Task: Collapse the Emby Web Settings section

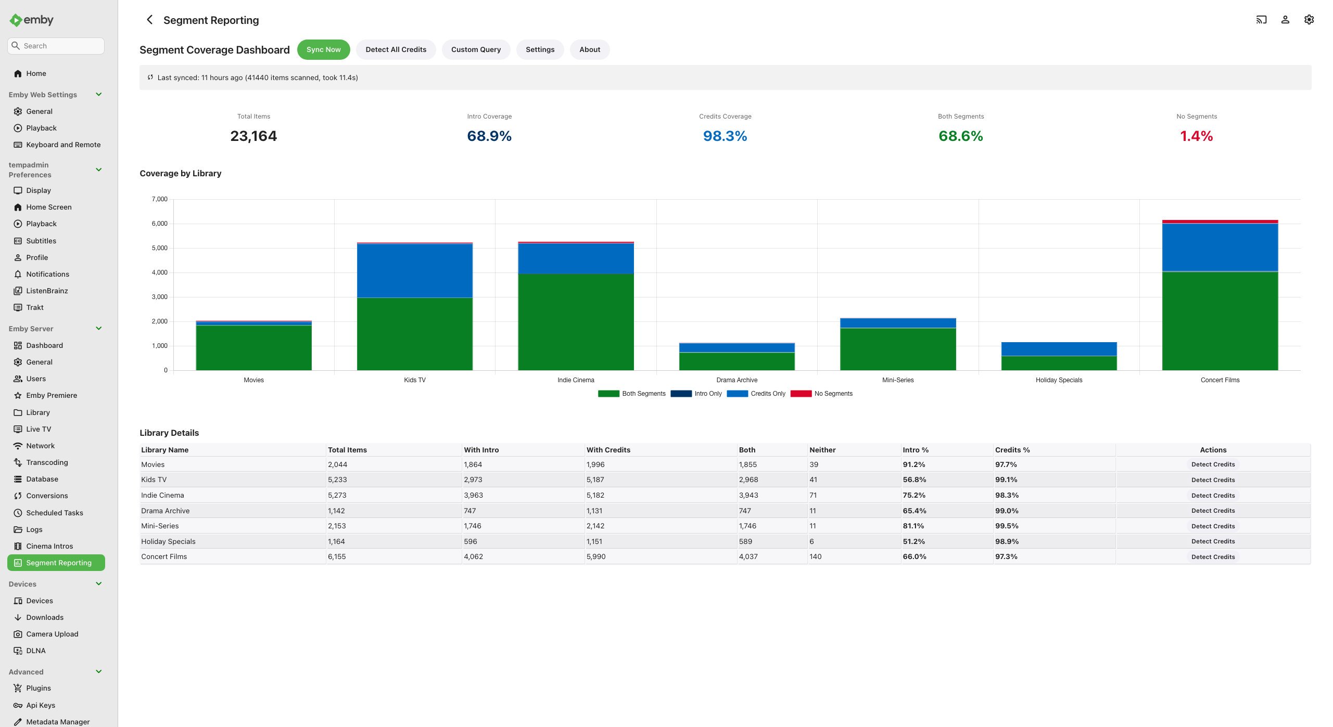Action: (x=99, y=95)
